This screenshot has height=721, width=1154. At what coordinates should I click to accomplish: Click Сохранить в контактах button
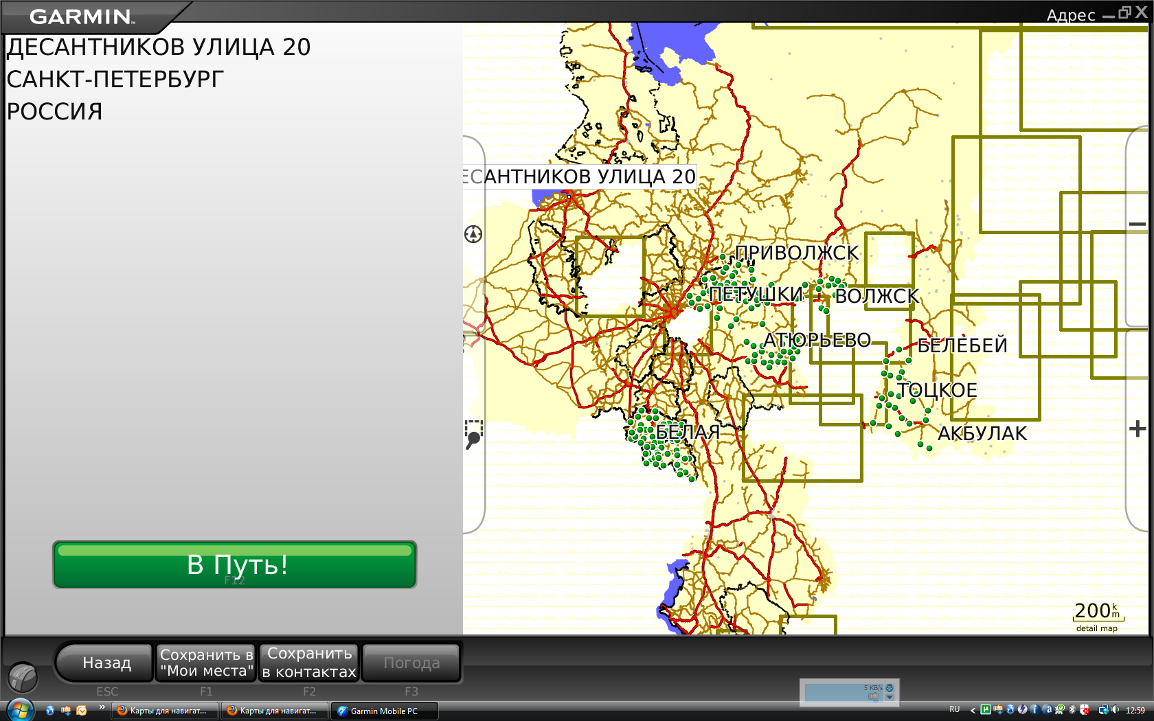309,663
